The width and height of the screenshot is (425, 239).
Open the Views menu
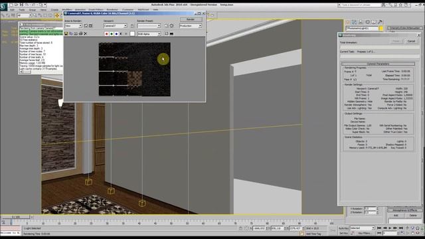point(43,10)
